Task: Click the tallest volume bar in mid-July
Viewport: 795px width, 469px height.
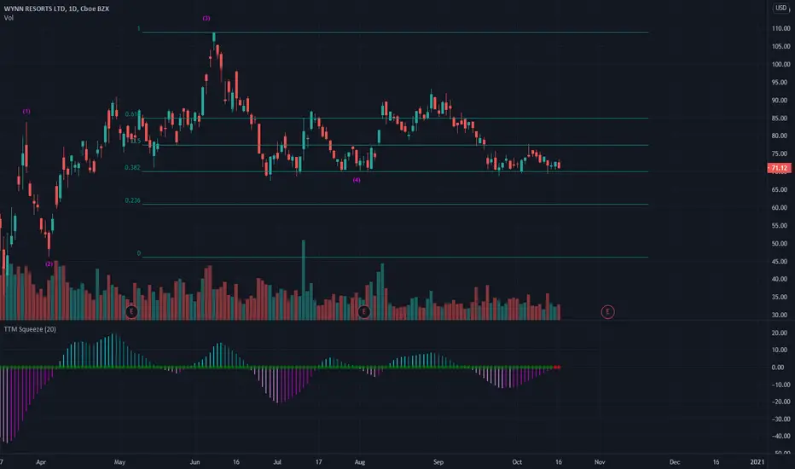Action: pos(304,280)
